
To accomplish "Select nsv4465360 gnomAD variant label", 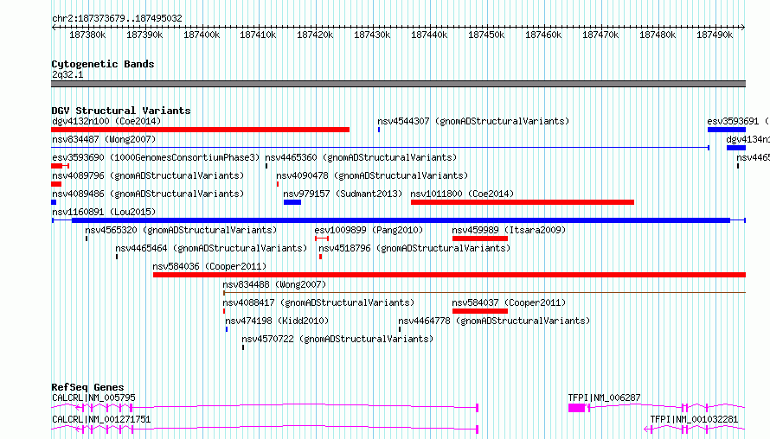I will tap(361, 157).
